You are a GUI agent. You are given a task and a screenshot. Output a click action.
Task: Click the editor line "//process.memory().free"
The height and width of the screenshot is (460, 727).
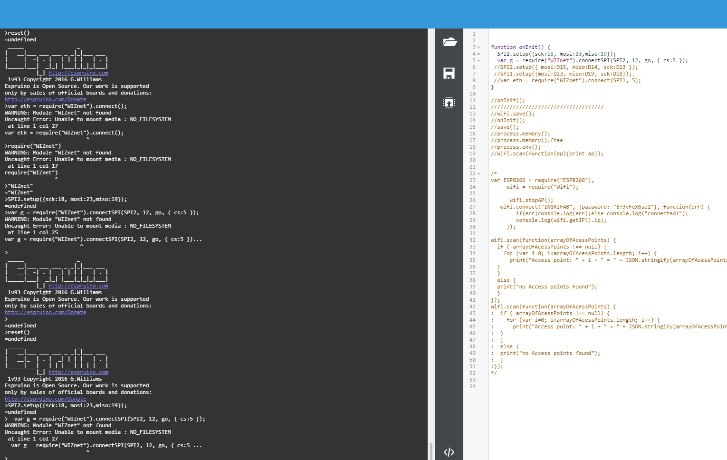click(x=527, y=140)
